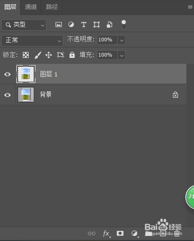This screenshot has height=241, width=194.
Task: Toggle the layer filtering on/off switch
Action: (124, 25)
